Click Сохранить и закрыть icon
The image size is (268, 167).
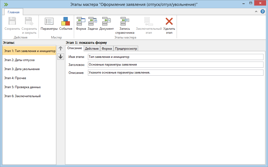coord(29,21)
